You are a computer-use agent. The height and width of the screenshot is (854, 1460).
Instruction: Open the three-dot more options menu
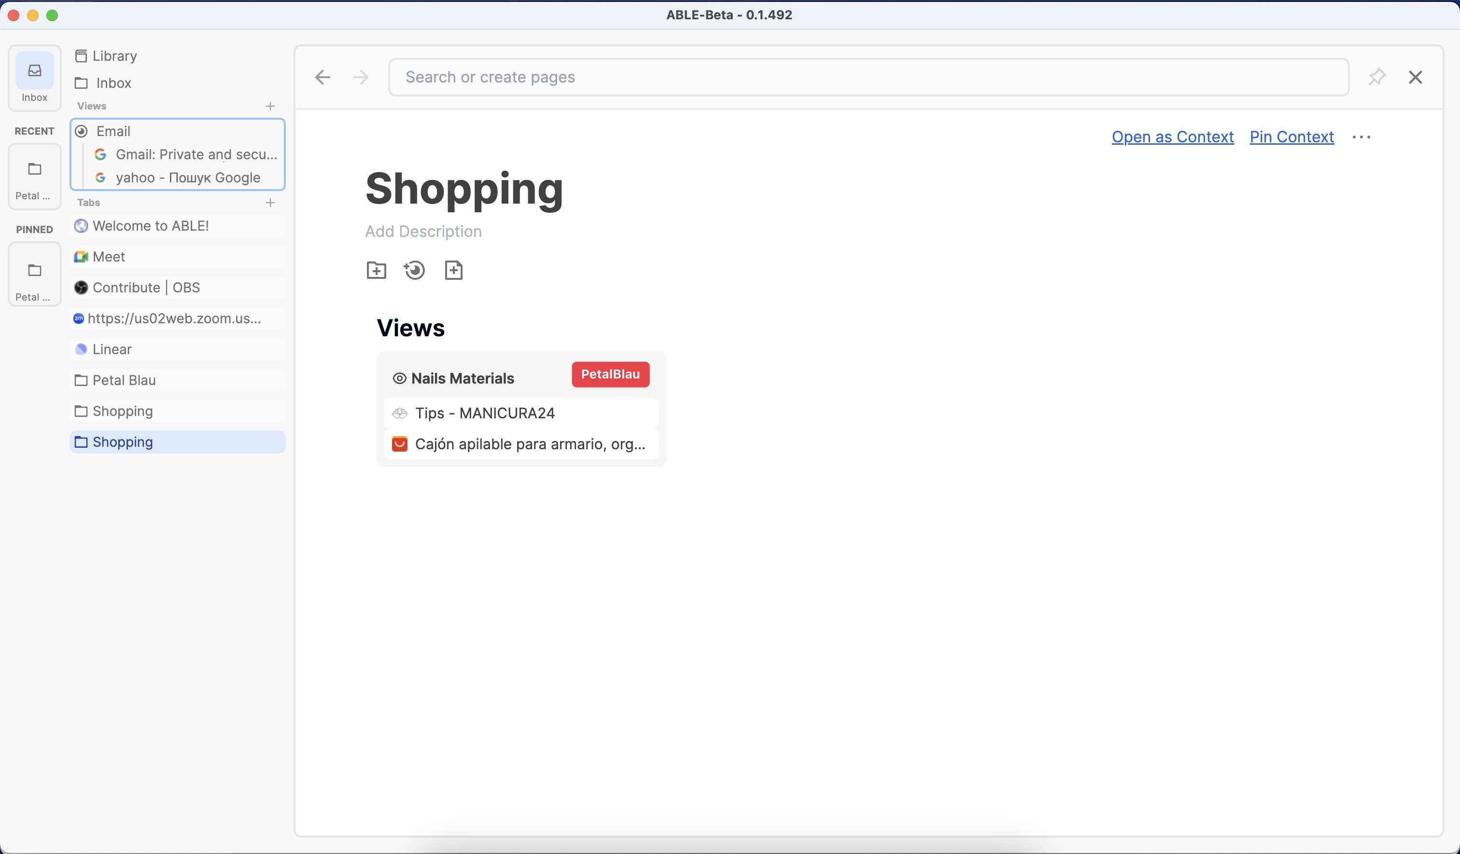coord(1361,137)
